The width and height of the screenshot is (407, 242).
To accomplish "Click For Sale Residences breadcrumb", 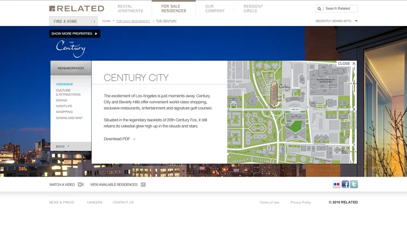I will tap(133, 21).
